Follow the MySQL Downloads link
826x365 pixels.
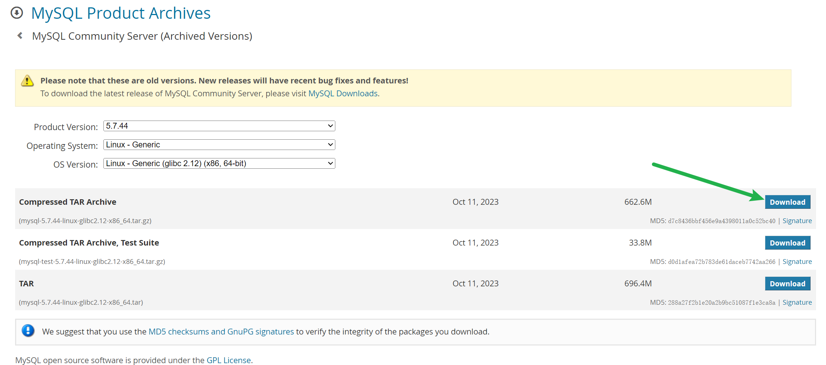343,94
